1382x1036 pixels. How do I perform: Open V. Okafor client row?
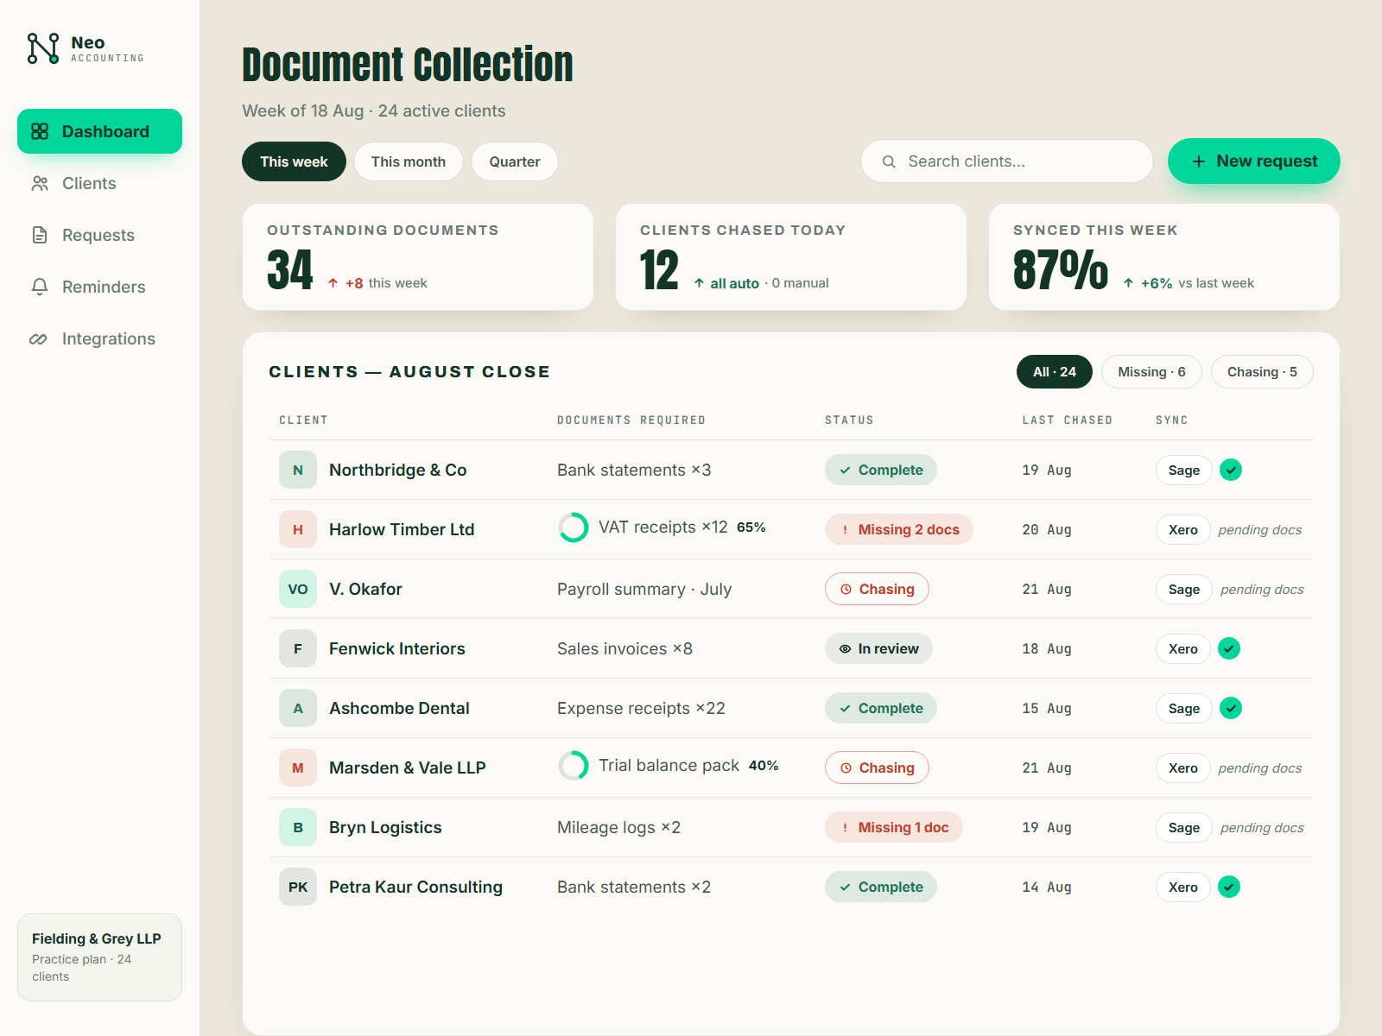point(791,589)
